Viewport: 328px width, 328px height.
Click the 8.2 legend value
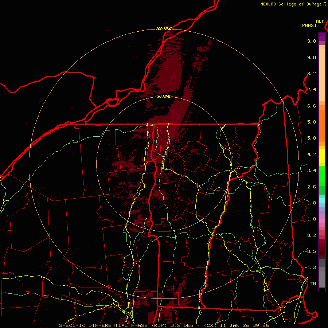click(312, 73)
